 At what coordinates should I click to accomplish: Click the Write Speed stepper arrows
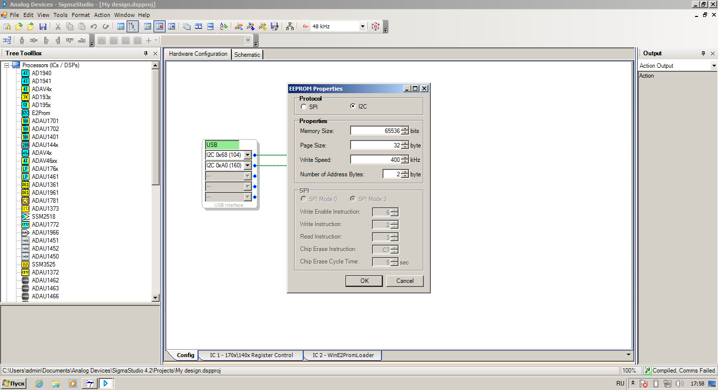coord(405,159)
